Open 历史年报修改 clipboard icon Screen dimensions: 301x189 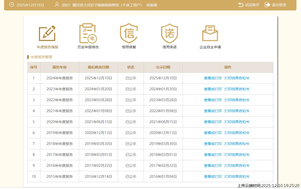tap(88, 33)
